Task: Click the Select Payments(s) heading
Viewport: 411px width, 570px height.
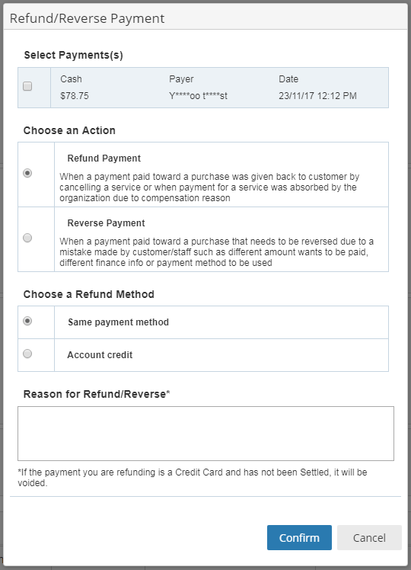Action: [x=73, y=56]
